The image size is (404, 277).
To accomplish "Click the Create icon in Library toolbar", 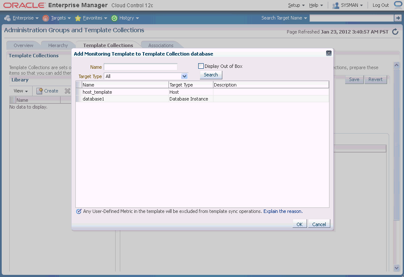I will (x=39, y=91).
